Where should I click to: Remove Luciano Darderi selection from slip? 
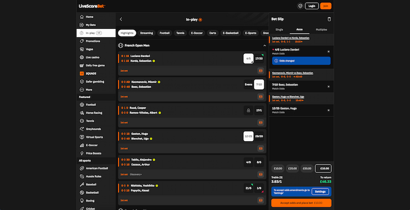[329, 52]
